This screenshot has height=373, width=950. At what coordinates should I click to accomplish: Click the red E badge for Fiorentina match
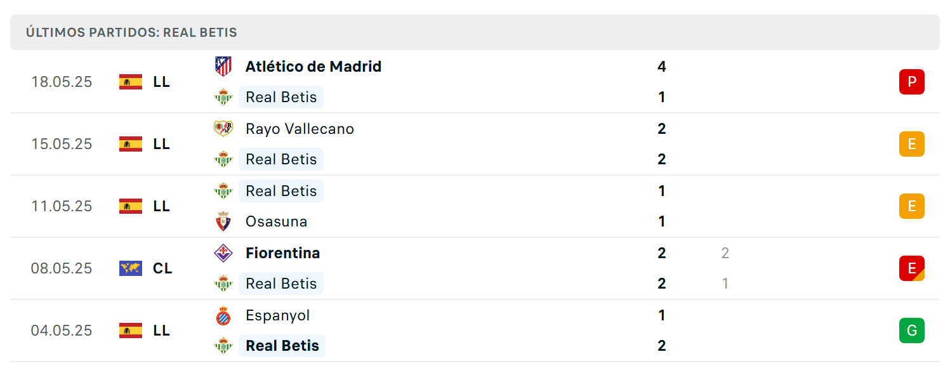(911, 268)
